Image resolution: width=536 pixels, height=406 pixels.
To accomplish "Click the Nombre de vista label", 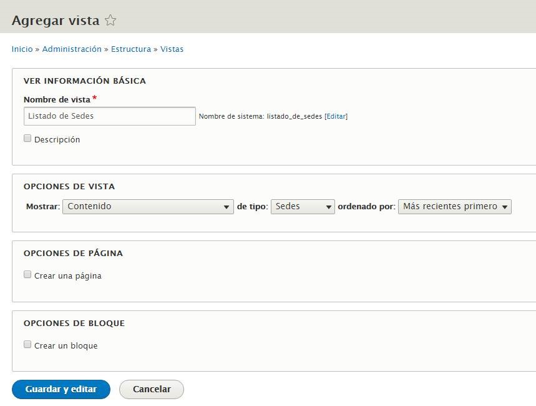I will click(x=57, y=99).
